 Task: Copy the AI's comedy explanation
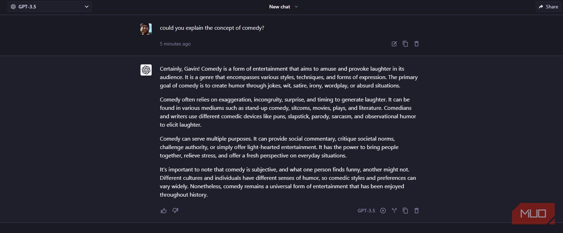pos(405,211)
